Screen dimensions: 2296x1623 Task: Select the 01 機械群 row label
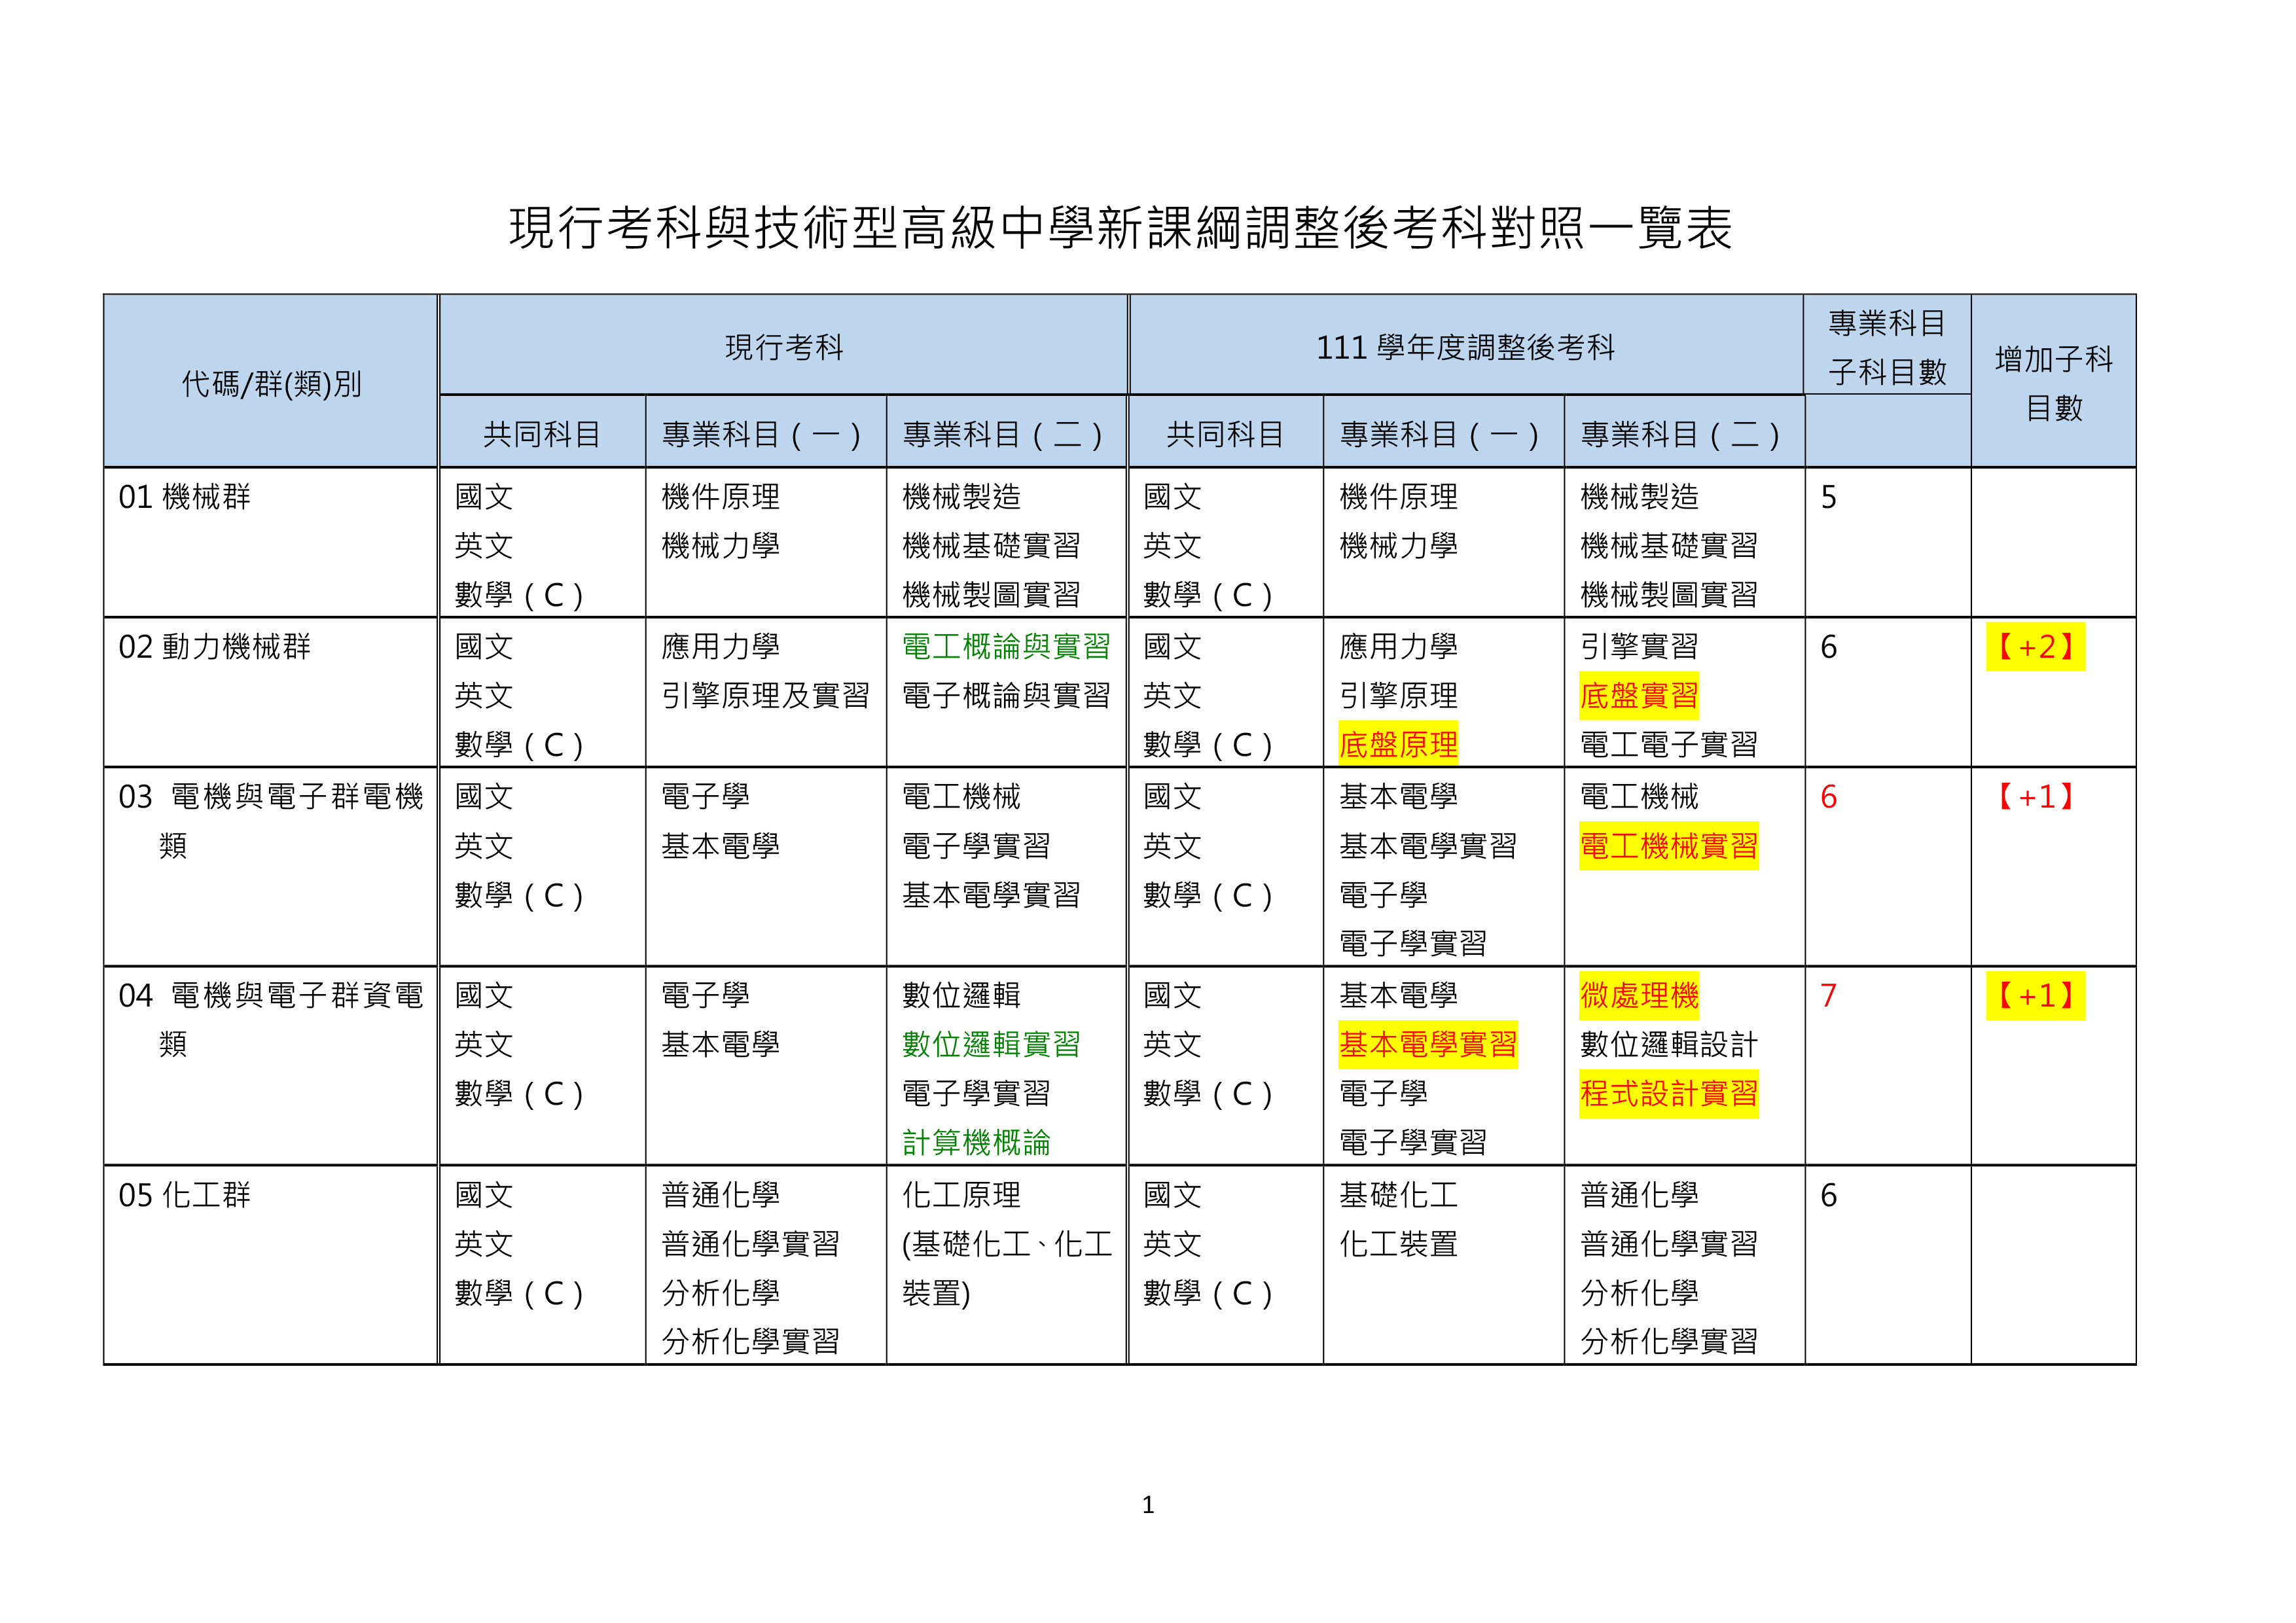point(185,497)
